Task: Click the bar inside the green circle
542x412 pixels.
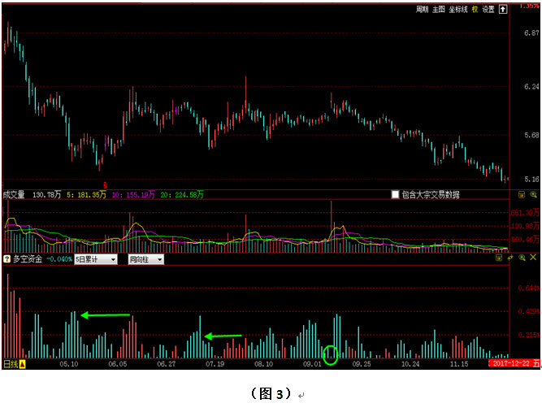Action: 330,354
